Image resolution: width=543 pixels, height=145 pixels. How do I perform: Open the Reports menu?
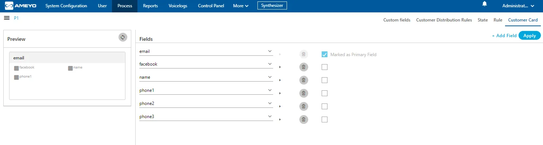point(150,6)
